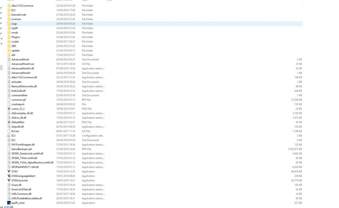Image resolution: width=339 pixels, height=208 pixels.
Task: Click the x64 folder icon
Action: pos(9,55)
